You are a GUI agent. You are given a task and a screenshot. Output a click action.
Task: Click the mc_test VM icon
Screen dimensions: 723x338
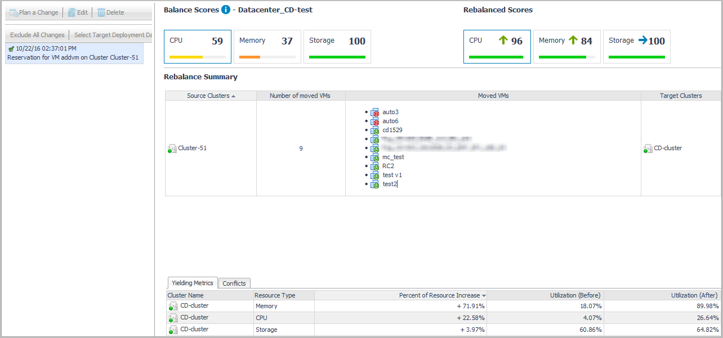(375, 157)
